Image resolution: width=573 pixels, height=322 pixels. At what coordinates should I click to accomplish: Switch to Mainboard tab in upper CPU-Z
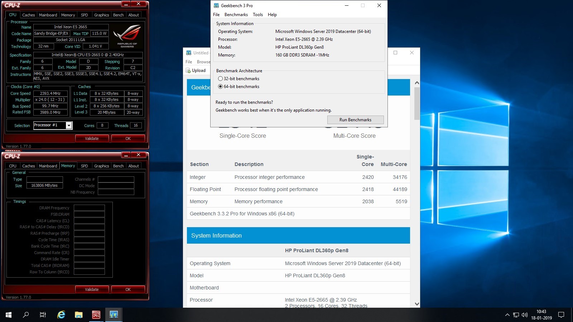click(48, 15)
